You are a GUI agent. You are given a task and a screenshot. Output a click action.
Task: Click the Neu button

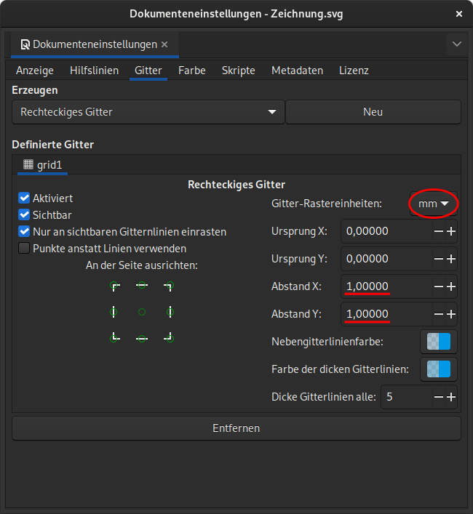373,112
